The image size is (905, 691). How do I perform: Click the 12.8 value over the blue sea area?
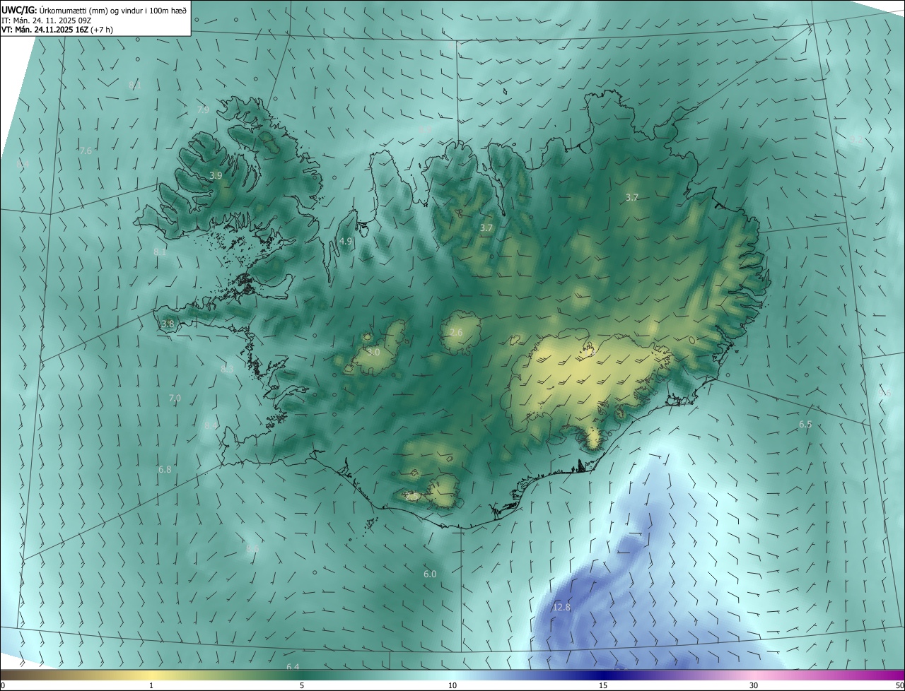pos(561,608)
